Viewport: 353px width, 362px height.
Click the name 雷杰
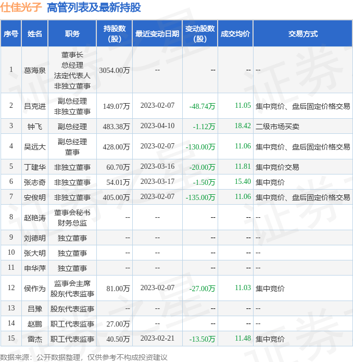pos(34,339)
